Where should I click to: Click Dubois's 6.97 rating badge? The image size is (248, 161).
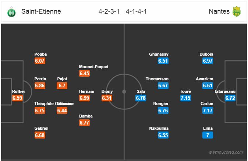pos(208,61)
